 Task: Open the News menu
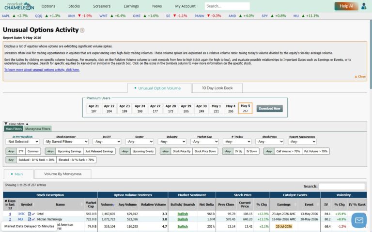pos(157,6)
